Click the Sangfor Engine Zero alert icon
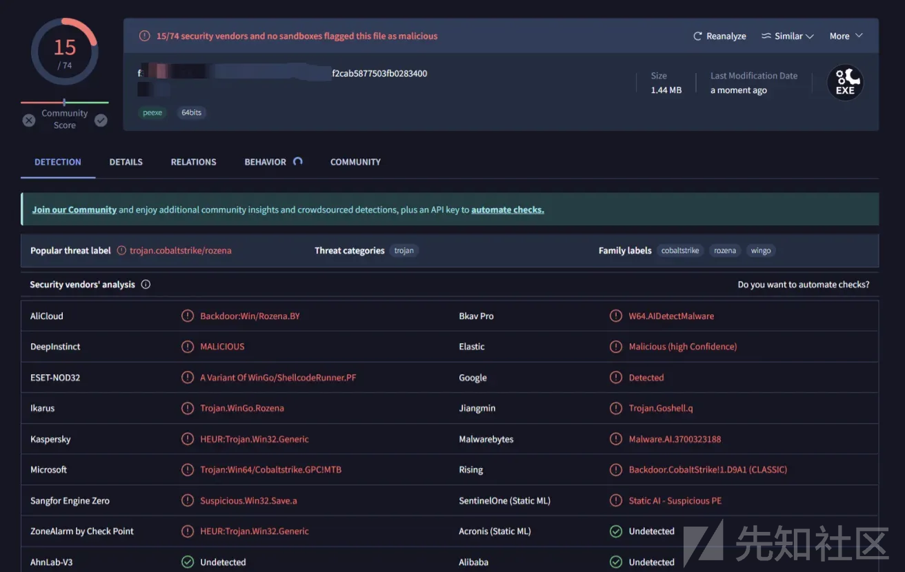 coord(188,500)
